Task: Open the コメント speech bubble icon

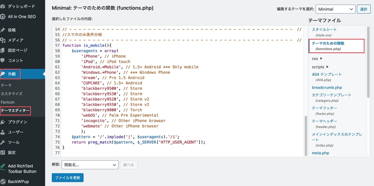Action: point(2,61)
